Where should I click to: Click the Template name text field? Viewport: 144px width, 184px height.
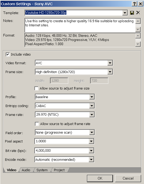74,13
